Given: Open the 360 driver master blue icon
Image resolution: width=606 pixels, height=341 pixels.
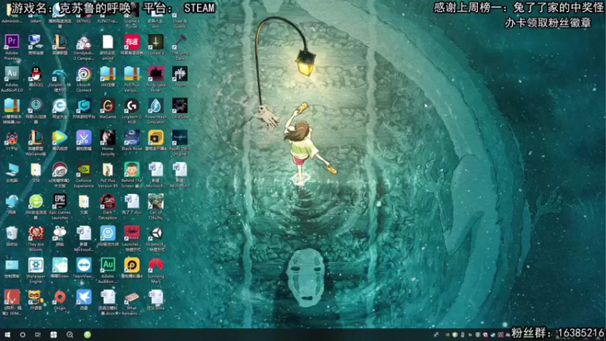Looking at the screenshot, I should pos(108,233).
